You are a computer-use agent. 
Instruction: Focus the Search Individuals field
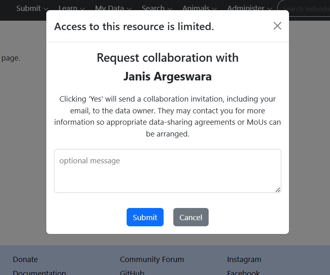305,9
